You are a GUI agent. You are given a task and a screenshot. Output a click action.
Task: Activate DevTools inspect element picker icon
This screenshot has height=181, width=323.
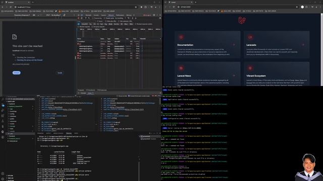pyautogui.click(x=79, y=15)
